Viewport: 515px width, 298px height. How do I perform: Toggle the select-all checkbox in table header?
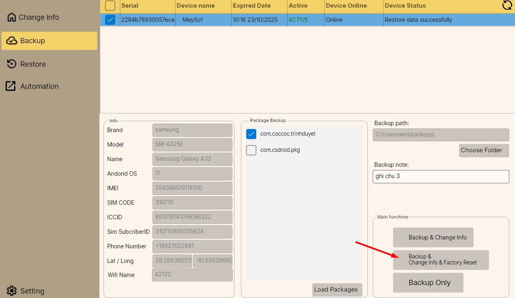110,6
